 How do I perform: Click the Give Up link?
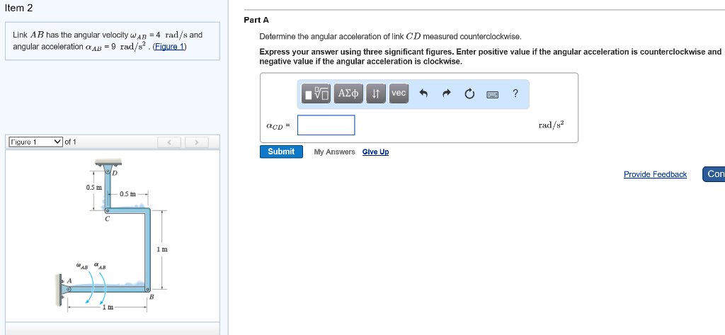pyautogui.click(x=375, y=152)
